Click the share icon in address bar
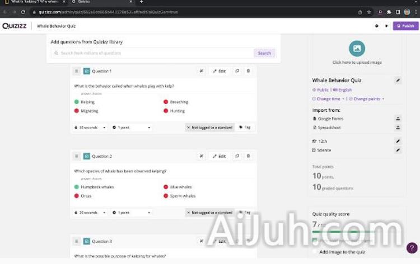The height and width of the screenshot is (264, 420). pyautogui.click(x=360, y=12)
